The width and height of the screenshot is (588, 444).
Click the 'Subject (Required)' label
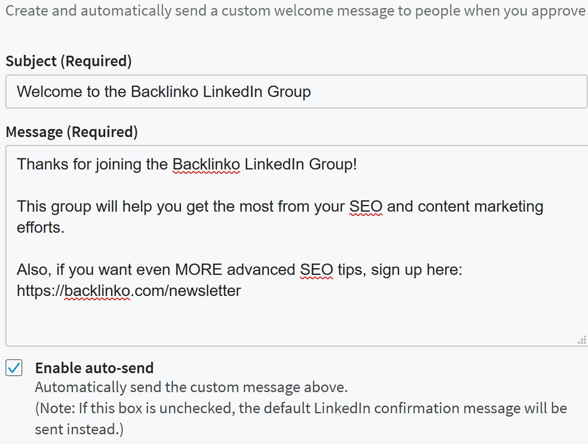click(69, 62)
